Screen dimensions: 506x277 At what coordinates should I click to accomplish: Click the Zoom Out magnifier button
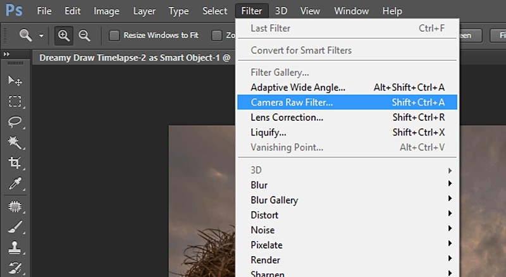83,35
